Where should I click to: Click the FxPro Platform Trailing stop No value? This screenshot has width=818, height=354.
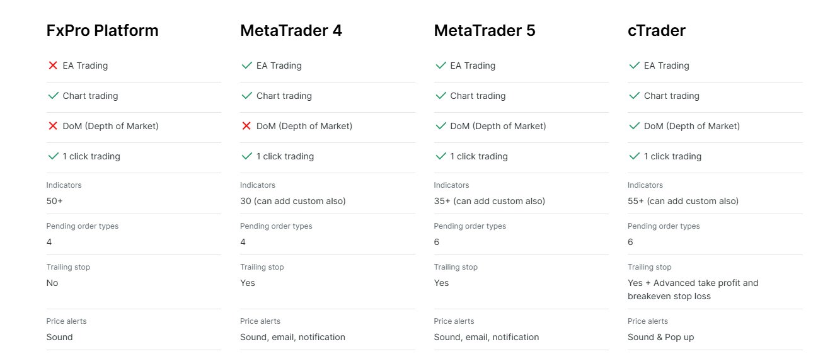pos(52,283)
